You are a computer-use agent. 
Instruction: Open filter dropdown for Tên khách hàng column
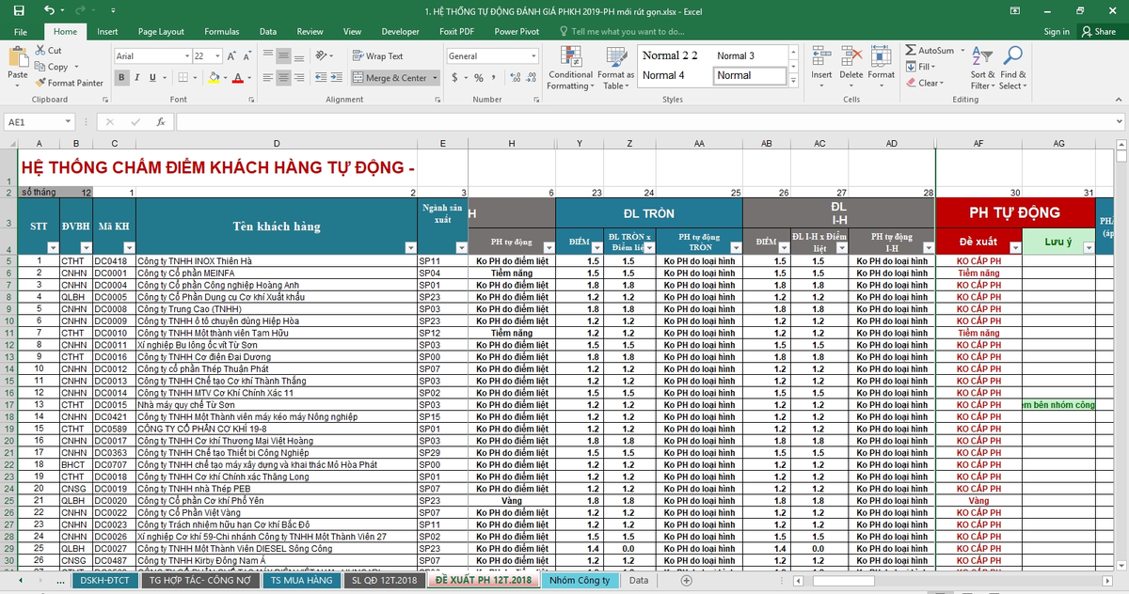409,247
